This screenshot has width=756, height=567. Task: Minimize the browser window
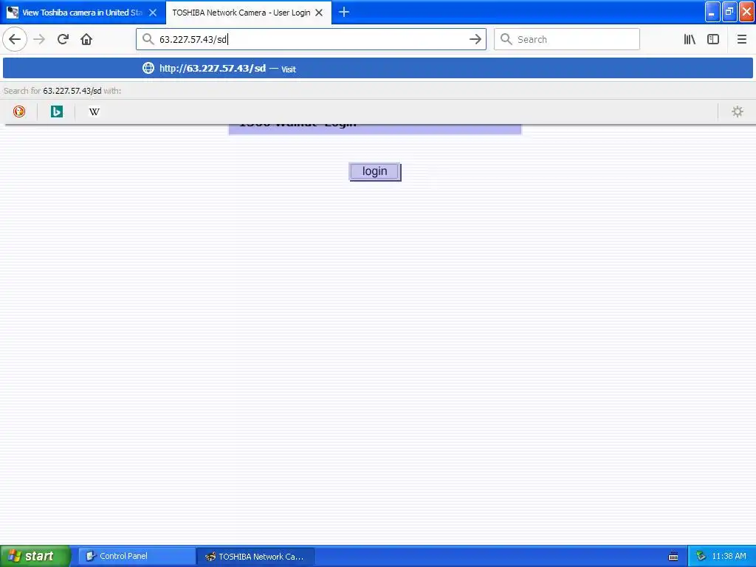(712, 12)
